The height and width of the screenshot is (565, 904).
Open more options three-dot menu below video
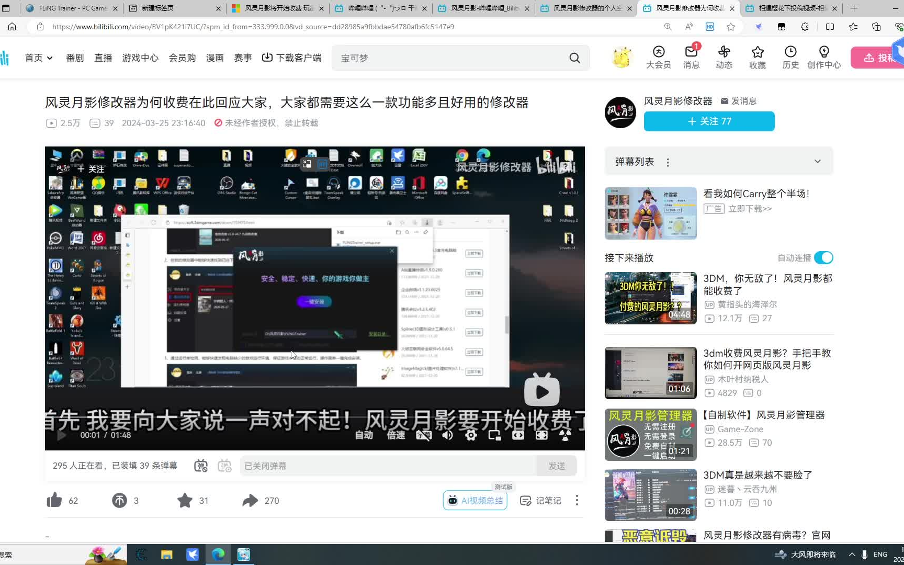577,501
